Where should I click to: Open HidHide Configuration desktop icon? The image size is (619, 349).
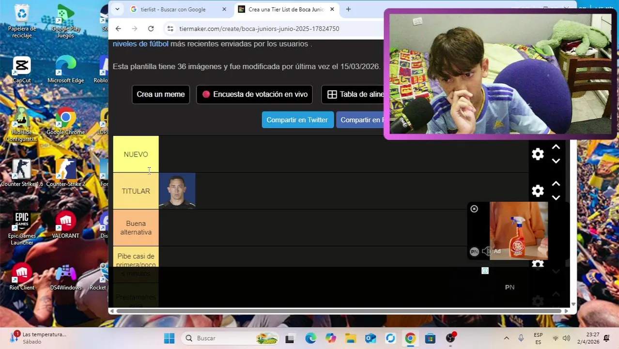click(22, 125)
